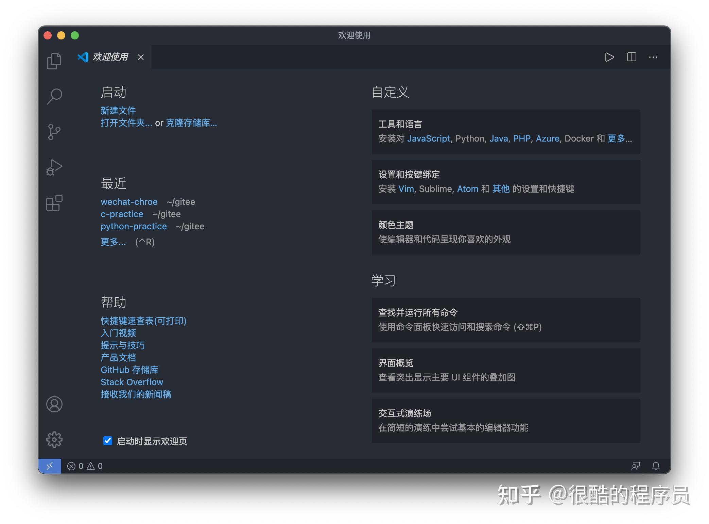
Task: Click the Split Editor icon
Action: [x=632, y=57]
